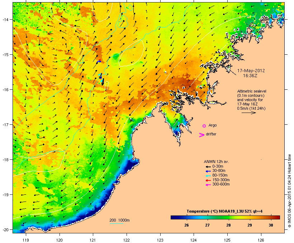Click the colorbar tick label 29
294x243 pixels.
pos(250,225)
